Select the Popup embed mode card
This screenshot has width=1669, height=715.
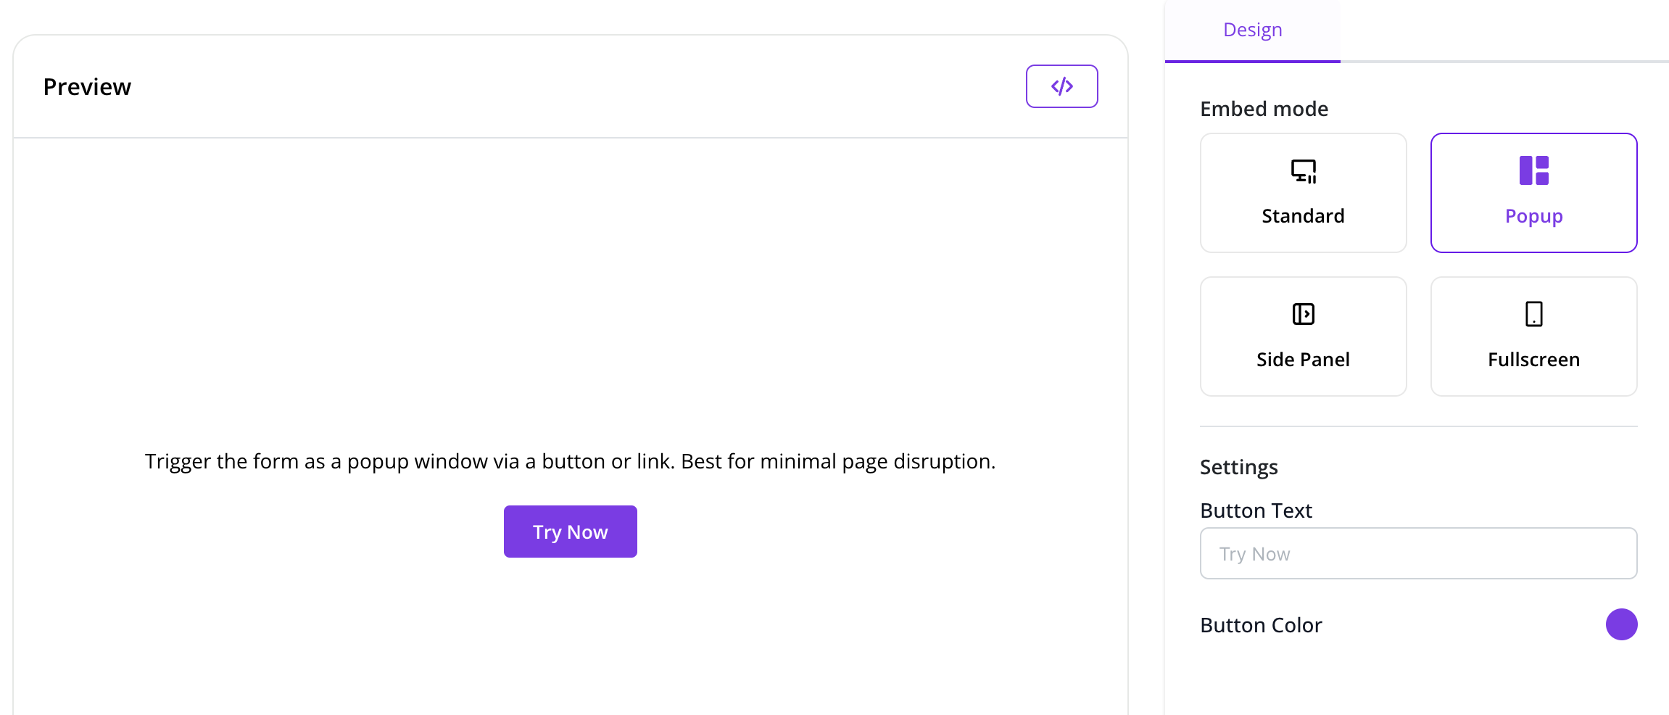click(1533, 193)
